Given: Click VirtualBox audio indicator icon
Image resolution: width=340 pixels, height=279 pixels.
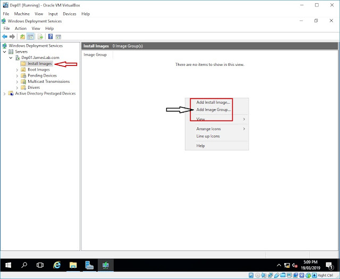Looking at the screenshot, I should [x=263, y=275].
